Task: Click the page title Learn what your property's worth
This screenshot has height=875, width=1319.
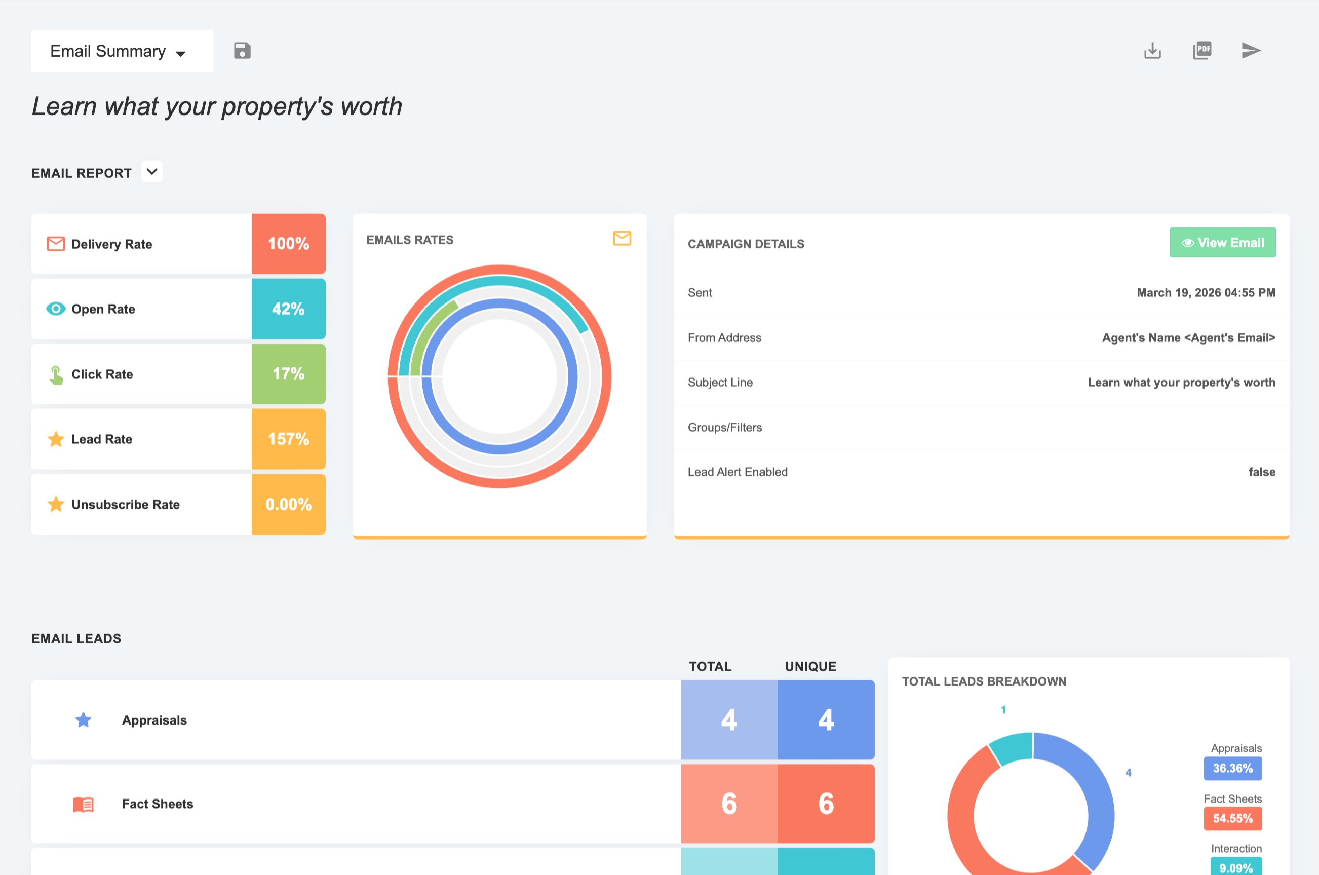Action: [217, 106]
